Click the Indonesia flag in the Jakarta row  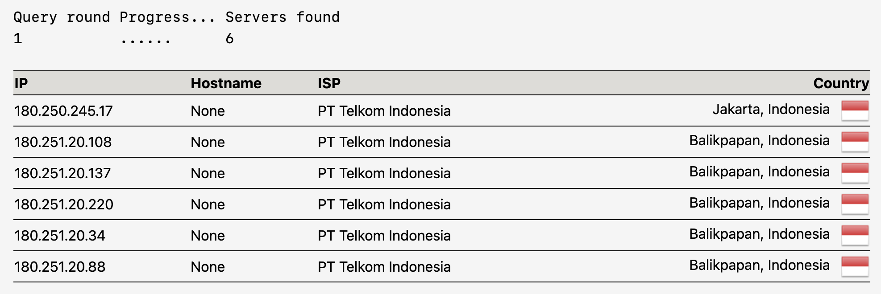pyautogui.click(x=855, y=110)
